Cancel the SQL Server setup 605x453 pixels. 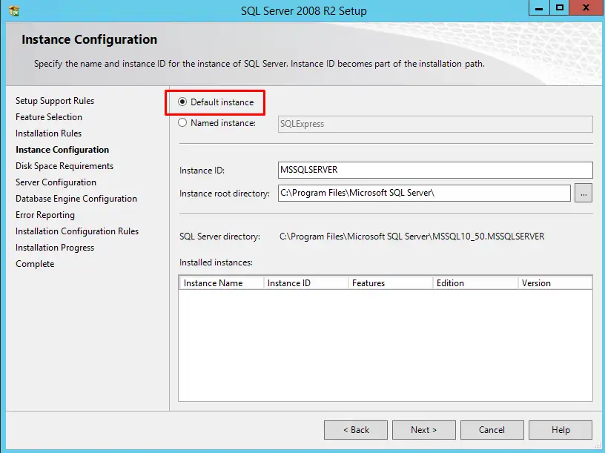pos(492,429)
